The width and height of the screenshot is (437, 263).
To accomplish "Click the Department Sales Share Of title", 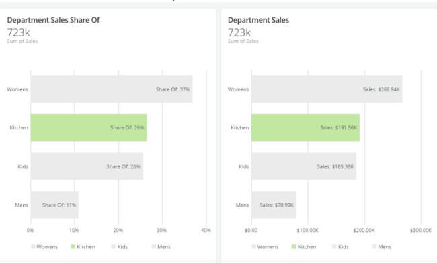I will click(53, 20).
